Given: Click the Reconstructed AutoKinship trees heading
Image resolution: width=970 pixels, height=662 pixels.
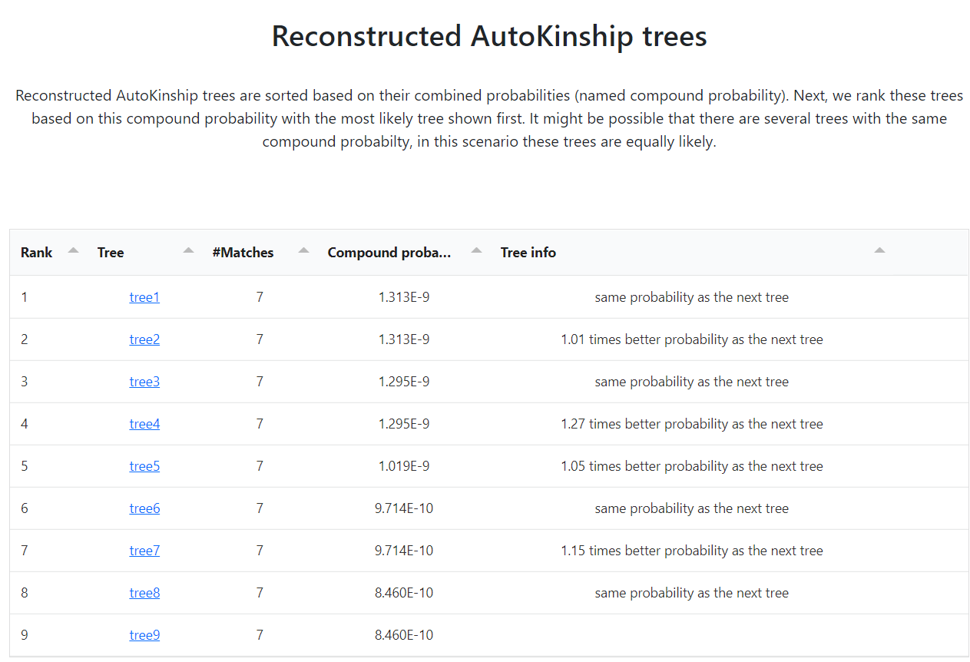Looking at the screenshot, I should click(x=489, y=36).
